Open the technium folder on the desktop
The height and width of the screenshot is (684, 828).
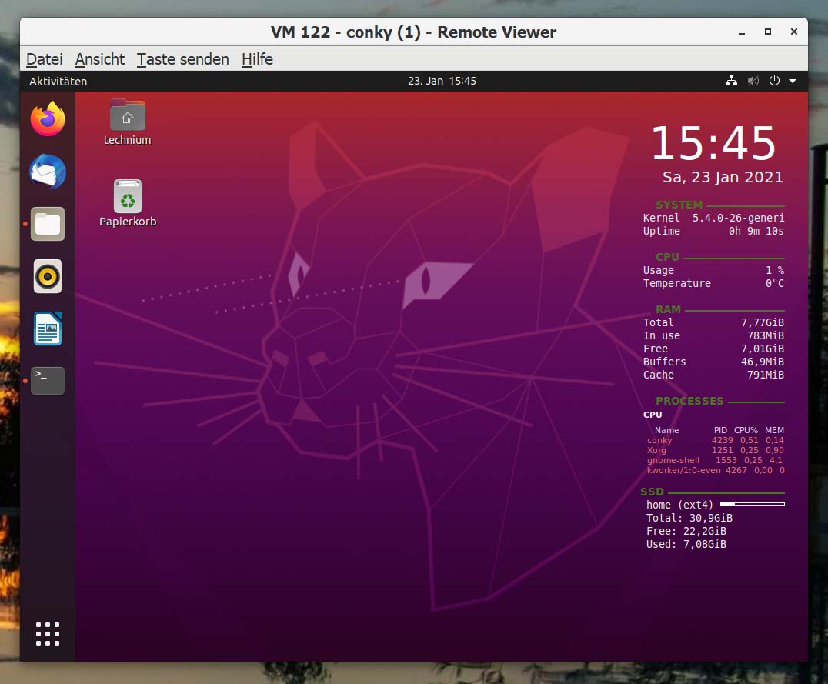point(127,115)
